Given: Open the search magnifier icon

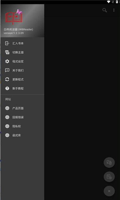Looking at the screenshot, I should (105, 10).
